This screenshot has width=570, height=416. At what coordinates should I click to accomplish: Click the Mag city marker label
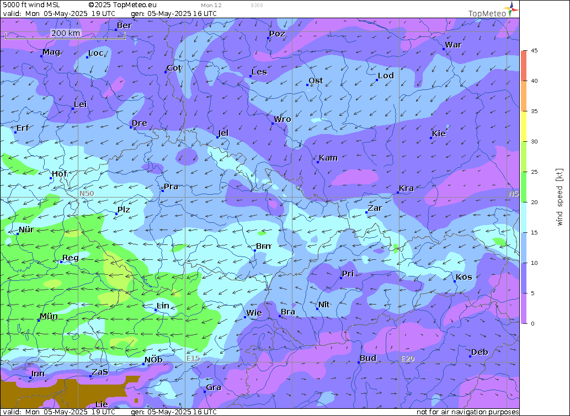point(51,52)
